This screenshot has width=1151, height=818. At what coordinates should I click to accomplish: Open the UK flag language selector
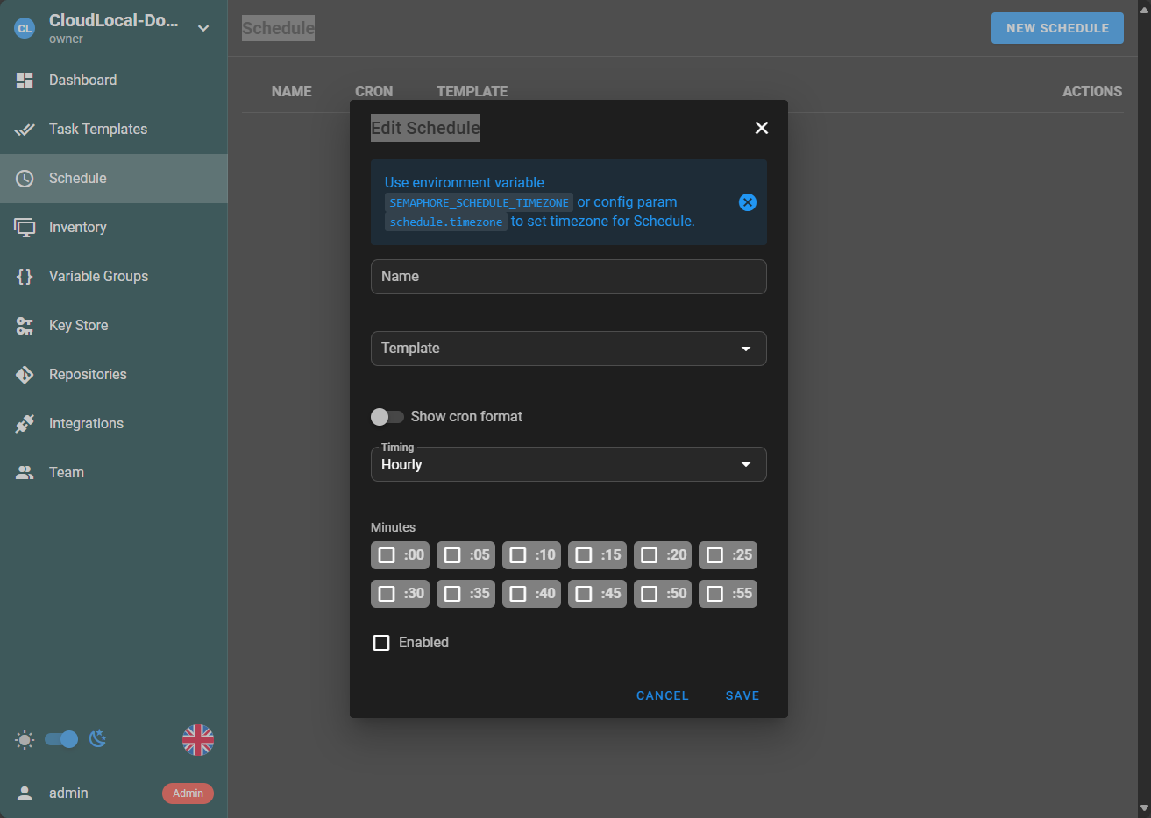[198, 740]
